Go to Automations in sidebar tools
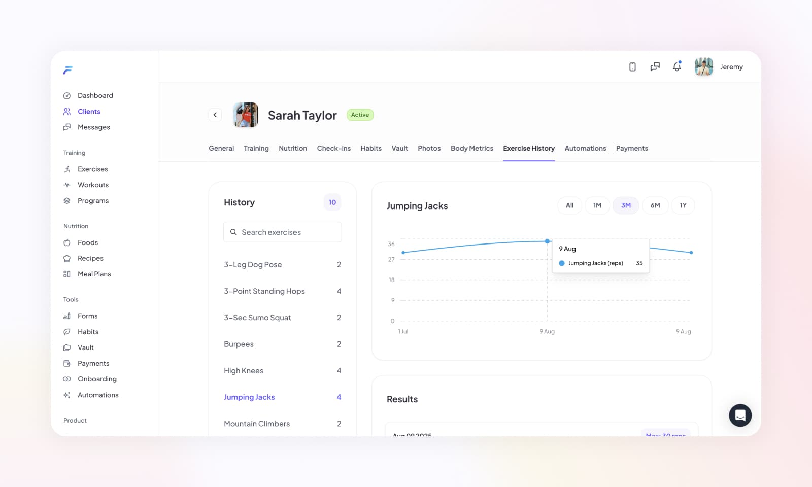The image size is (812, 487). pyautogui.click(x=97, y=395)
